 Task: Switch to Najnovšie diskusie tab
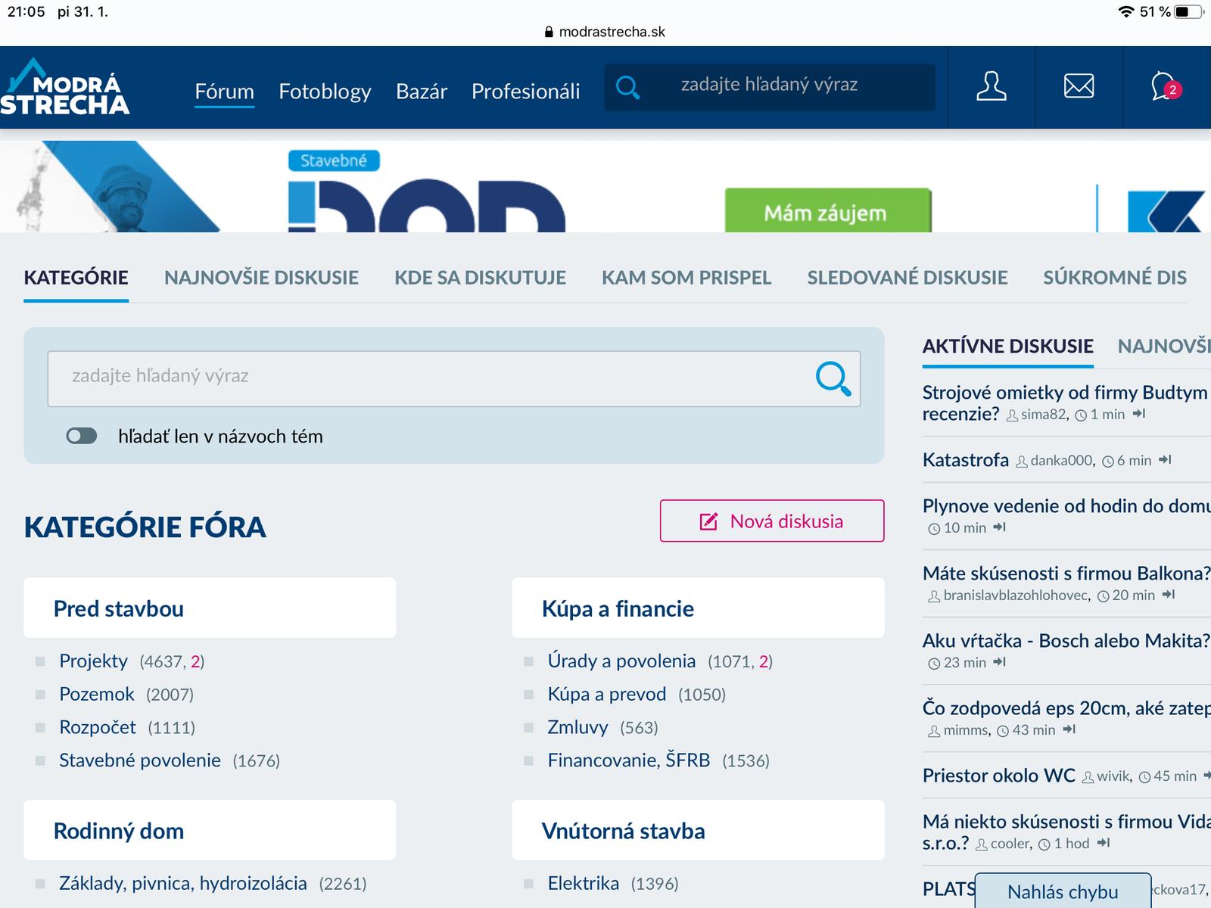click(261, 278)
